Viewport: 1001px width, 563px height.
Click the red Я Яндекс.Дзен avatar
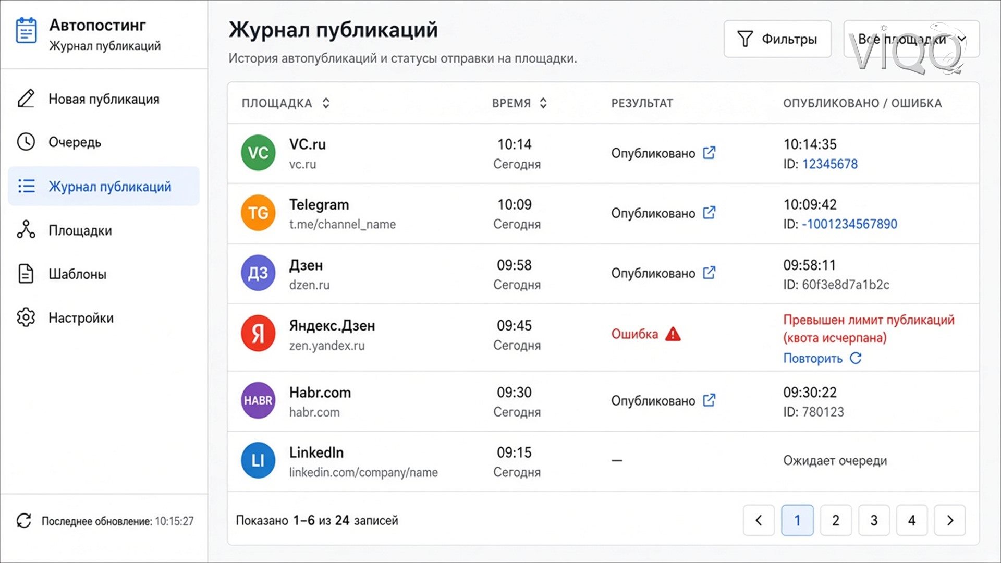[x=258, y=334]
